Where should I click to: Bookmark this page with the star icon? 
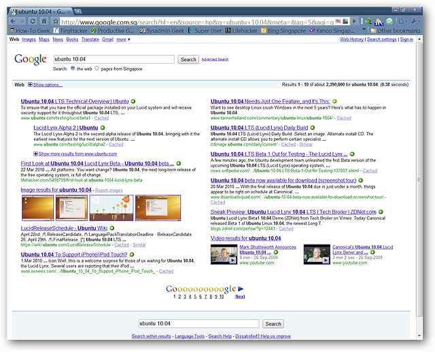(x=56, y=21)
